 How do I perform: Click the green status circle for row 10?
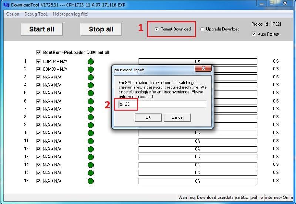91,133
